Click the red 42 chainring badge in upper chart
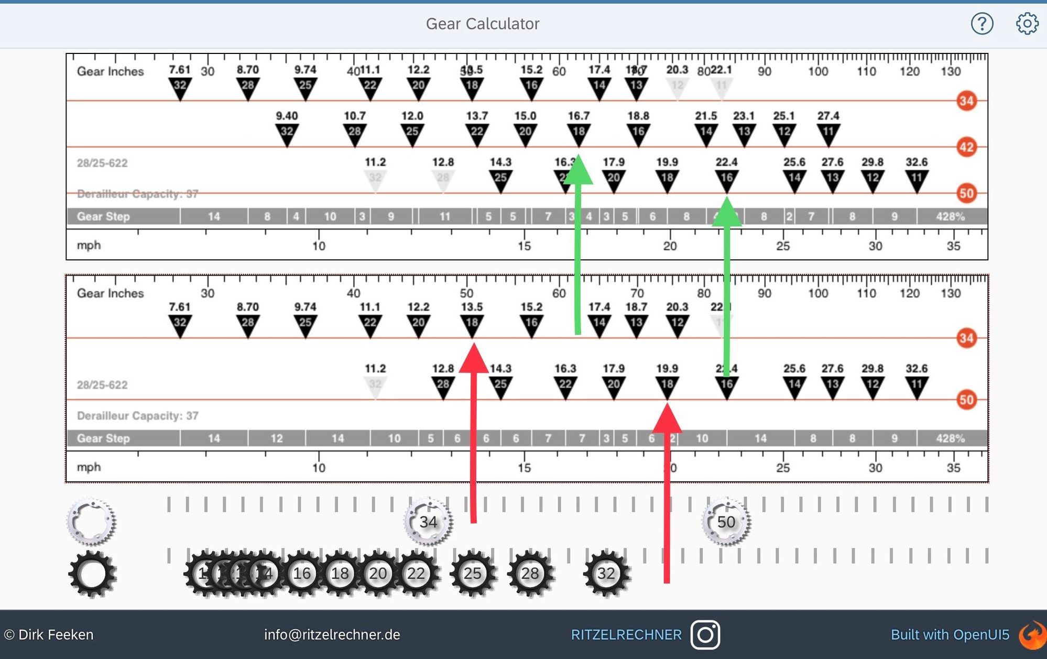 (966, 147)
